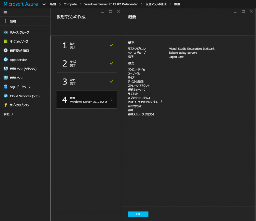Select step 4 概要 Windows Server 2012 R2
The image size is (256, 221).
click(x=86, y=100)
